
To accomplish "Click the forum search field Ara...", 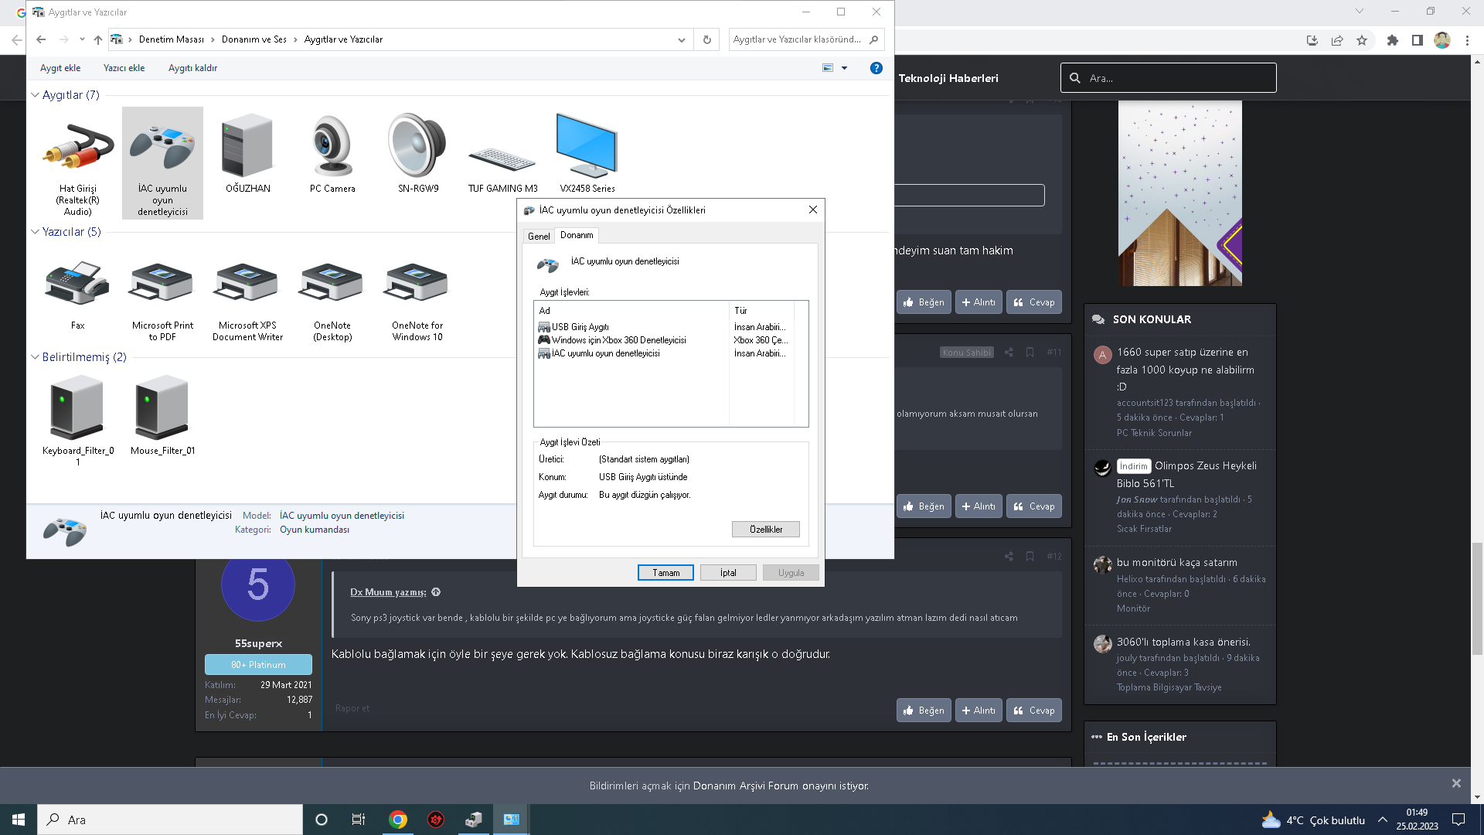I will click(x=1168, y=78).
